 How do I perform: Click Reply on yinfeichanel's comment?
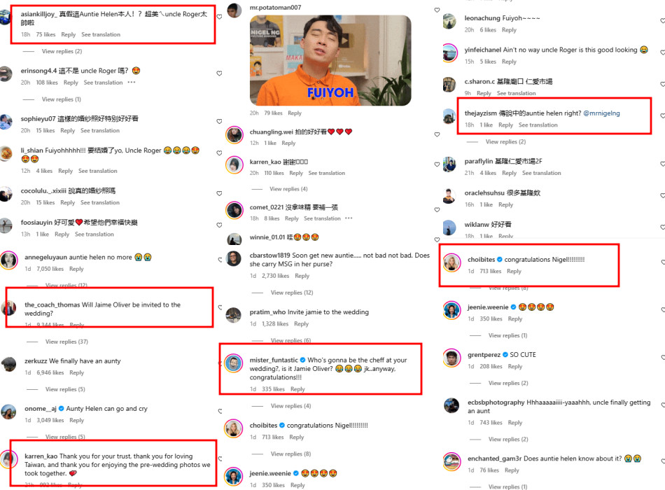(x=509, y=62)
